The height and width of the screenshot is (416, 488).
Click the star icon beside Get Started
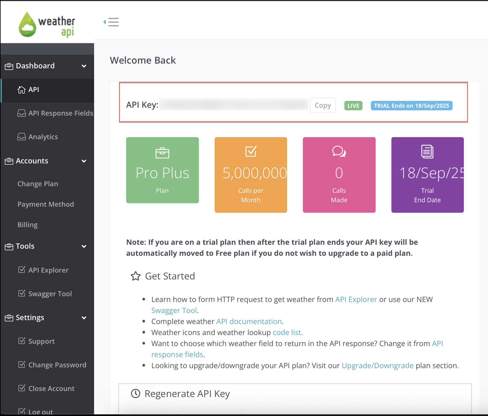[135, 276]
